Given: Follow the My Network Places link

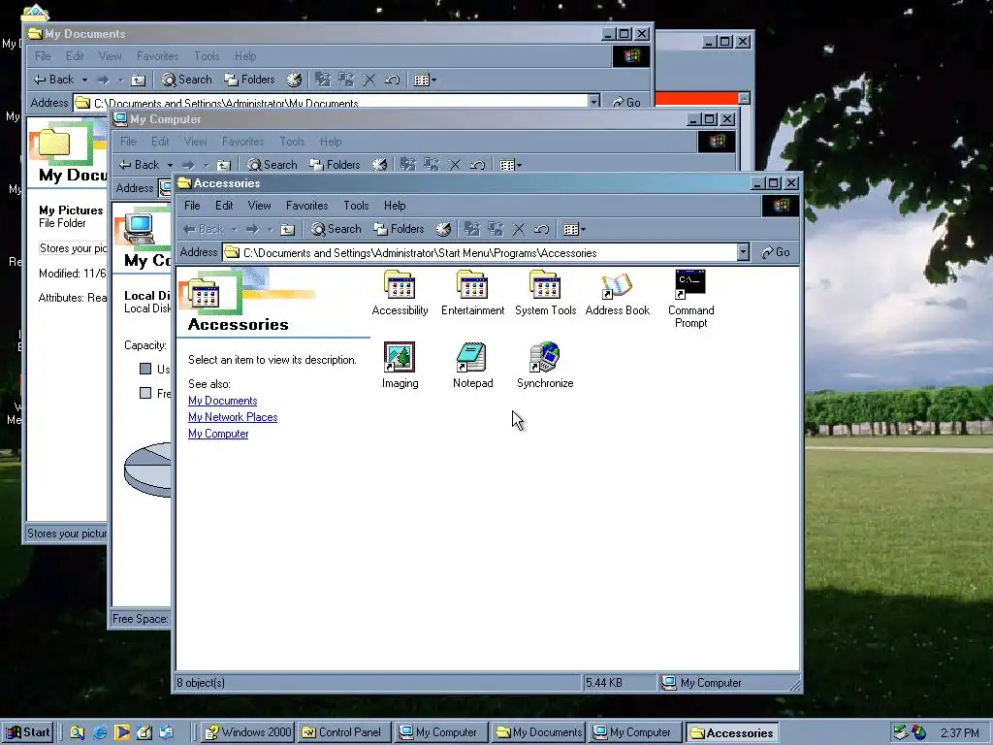Looking at the screenshot, I should coord(233,417).
